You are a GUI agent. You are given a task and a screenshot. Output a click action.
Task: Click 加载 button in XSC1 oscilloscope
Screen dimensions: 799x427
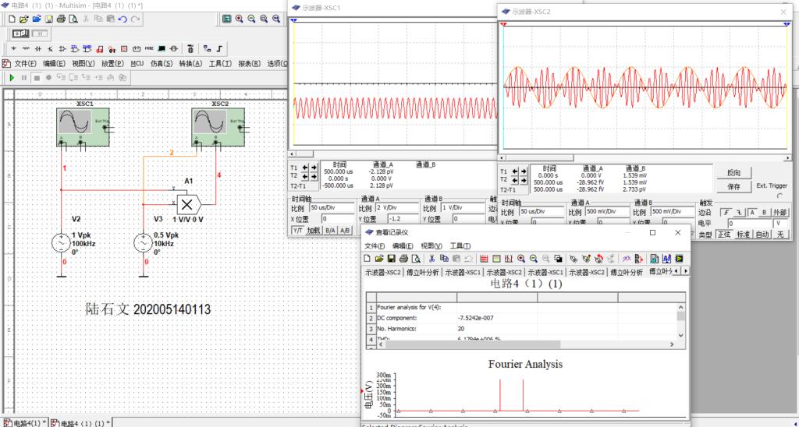[314, 230]
